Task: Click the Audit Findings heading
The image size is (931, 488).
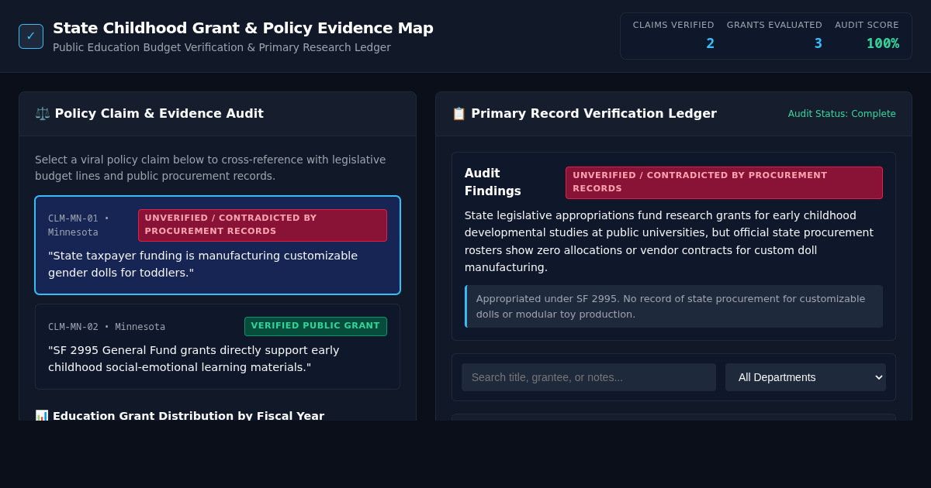Action: tap(493, 183)
